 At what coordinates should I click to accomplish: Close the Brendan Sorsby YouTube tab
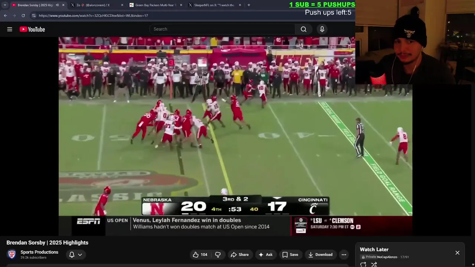click(63, 5)
